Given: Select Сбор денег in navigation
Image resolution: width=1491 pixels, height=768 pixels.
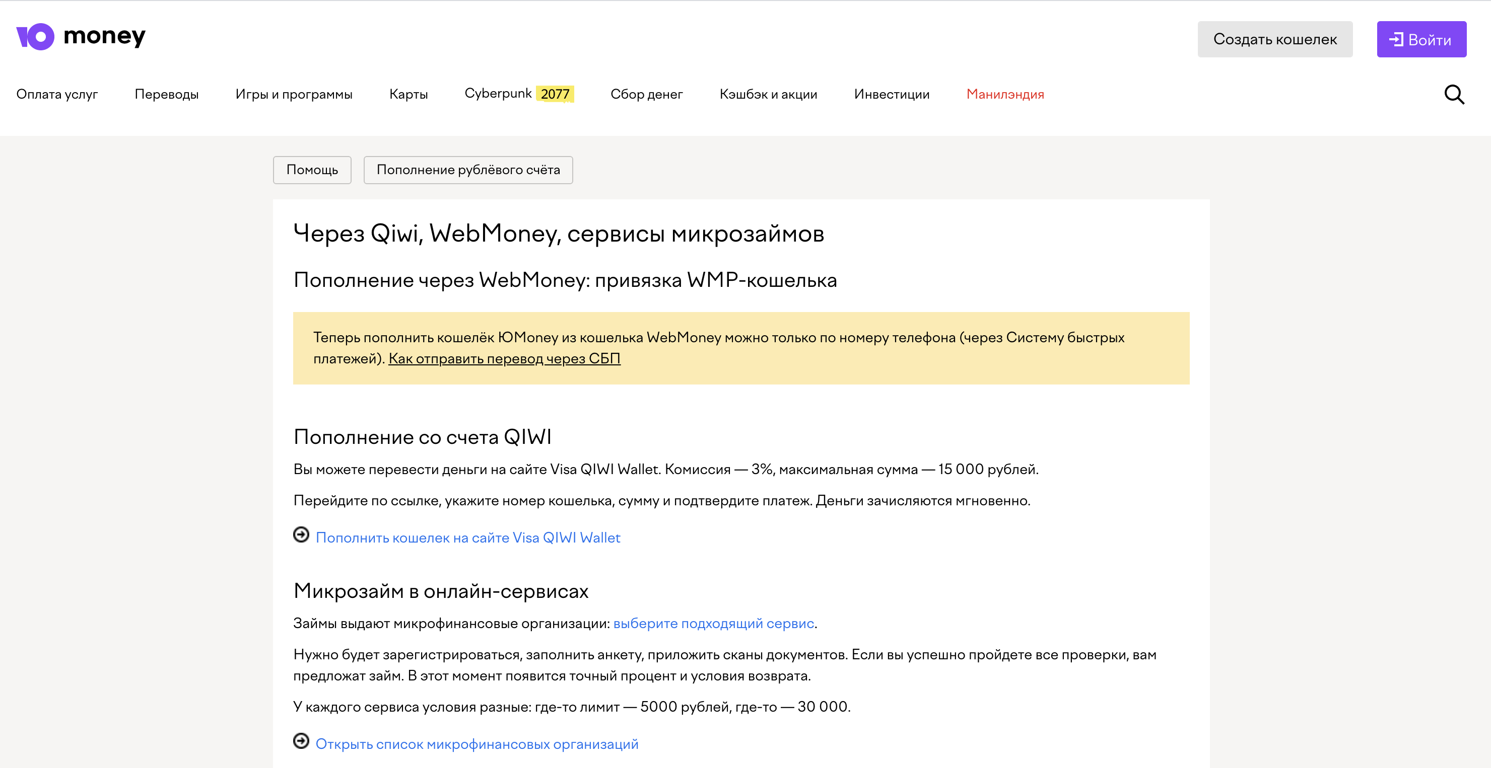Looking at the screenshot, I should (x=647, y=94).
